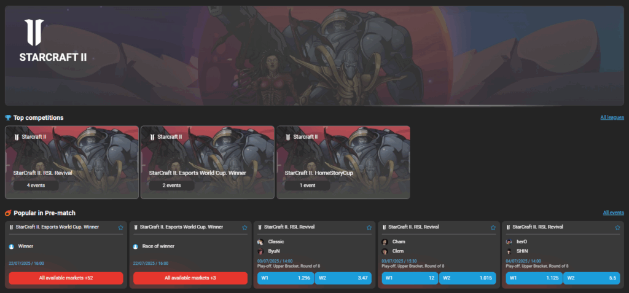Click player name SHIN

[x=522, y=251]
